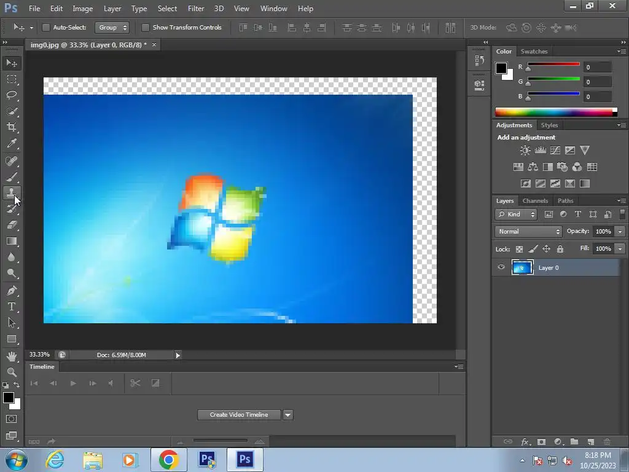Toggle Lock transparent pixels
This screenshot has height=472, width=629.
[519, 249]
